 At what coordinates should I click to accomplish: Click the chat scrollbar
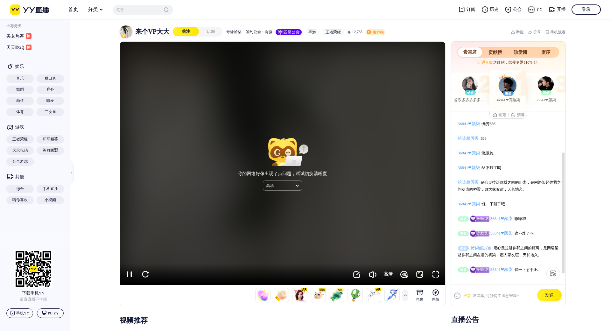tap(563, 213)
